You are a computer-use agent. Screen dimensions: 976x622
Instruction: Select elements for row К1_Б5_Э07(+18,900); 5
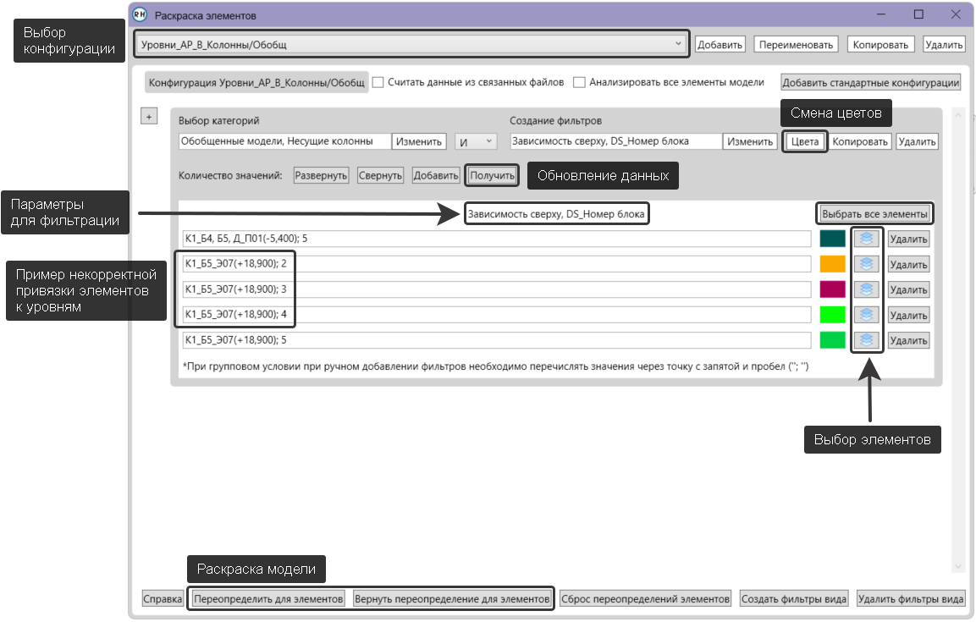point(867,340)
